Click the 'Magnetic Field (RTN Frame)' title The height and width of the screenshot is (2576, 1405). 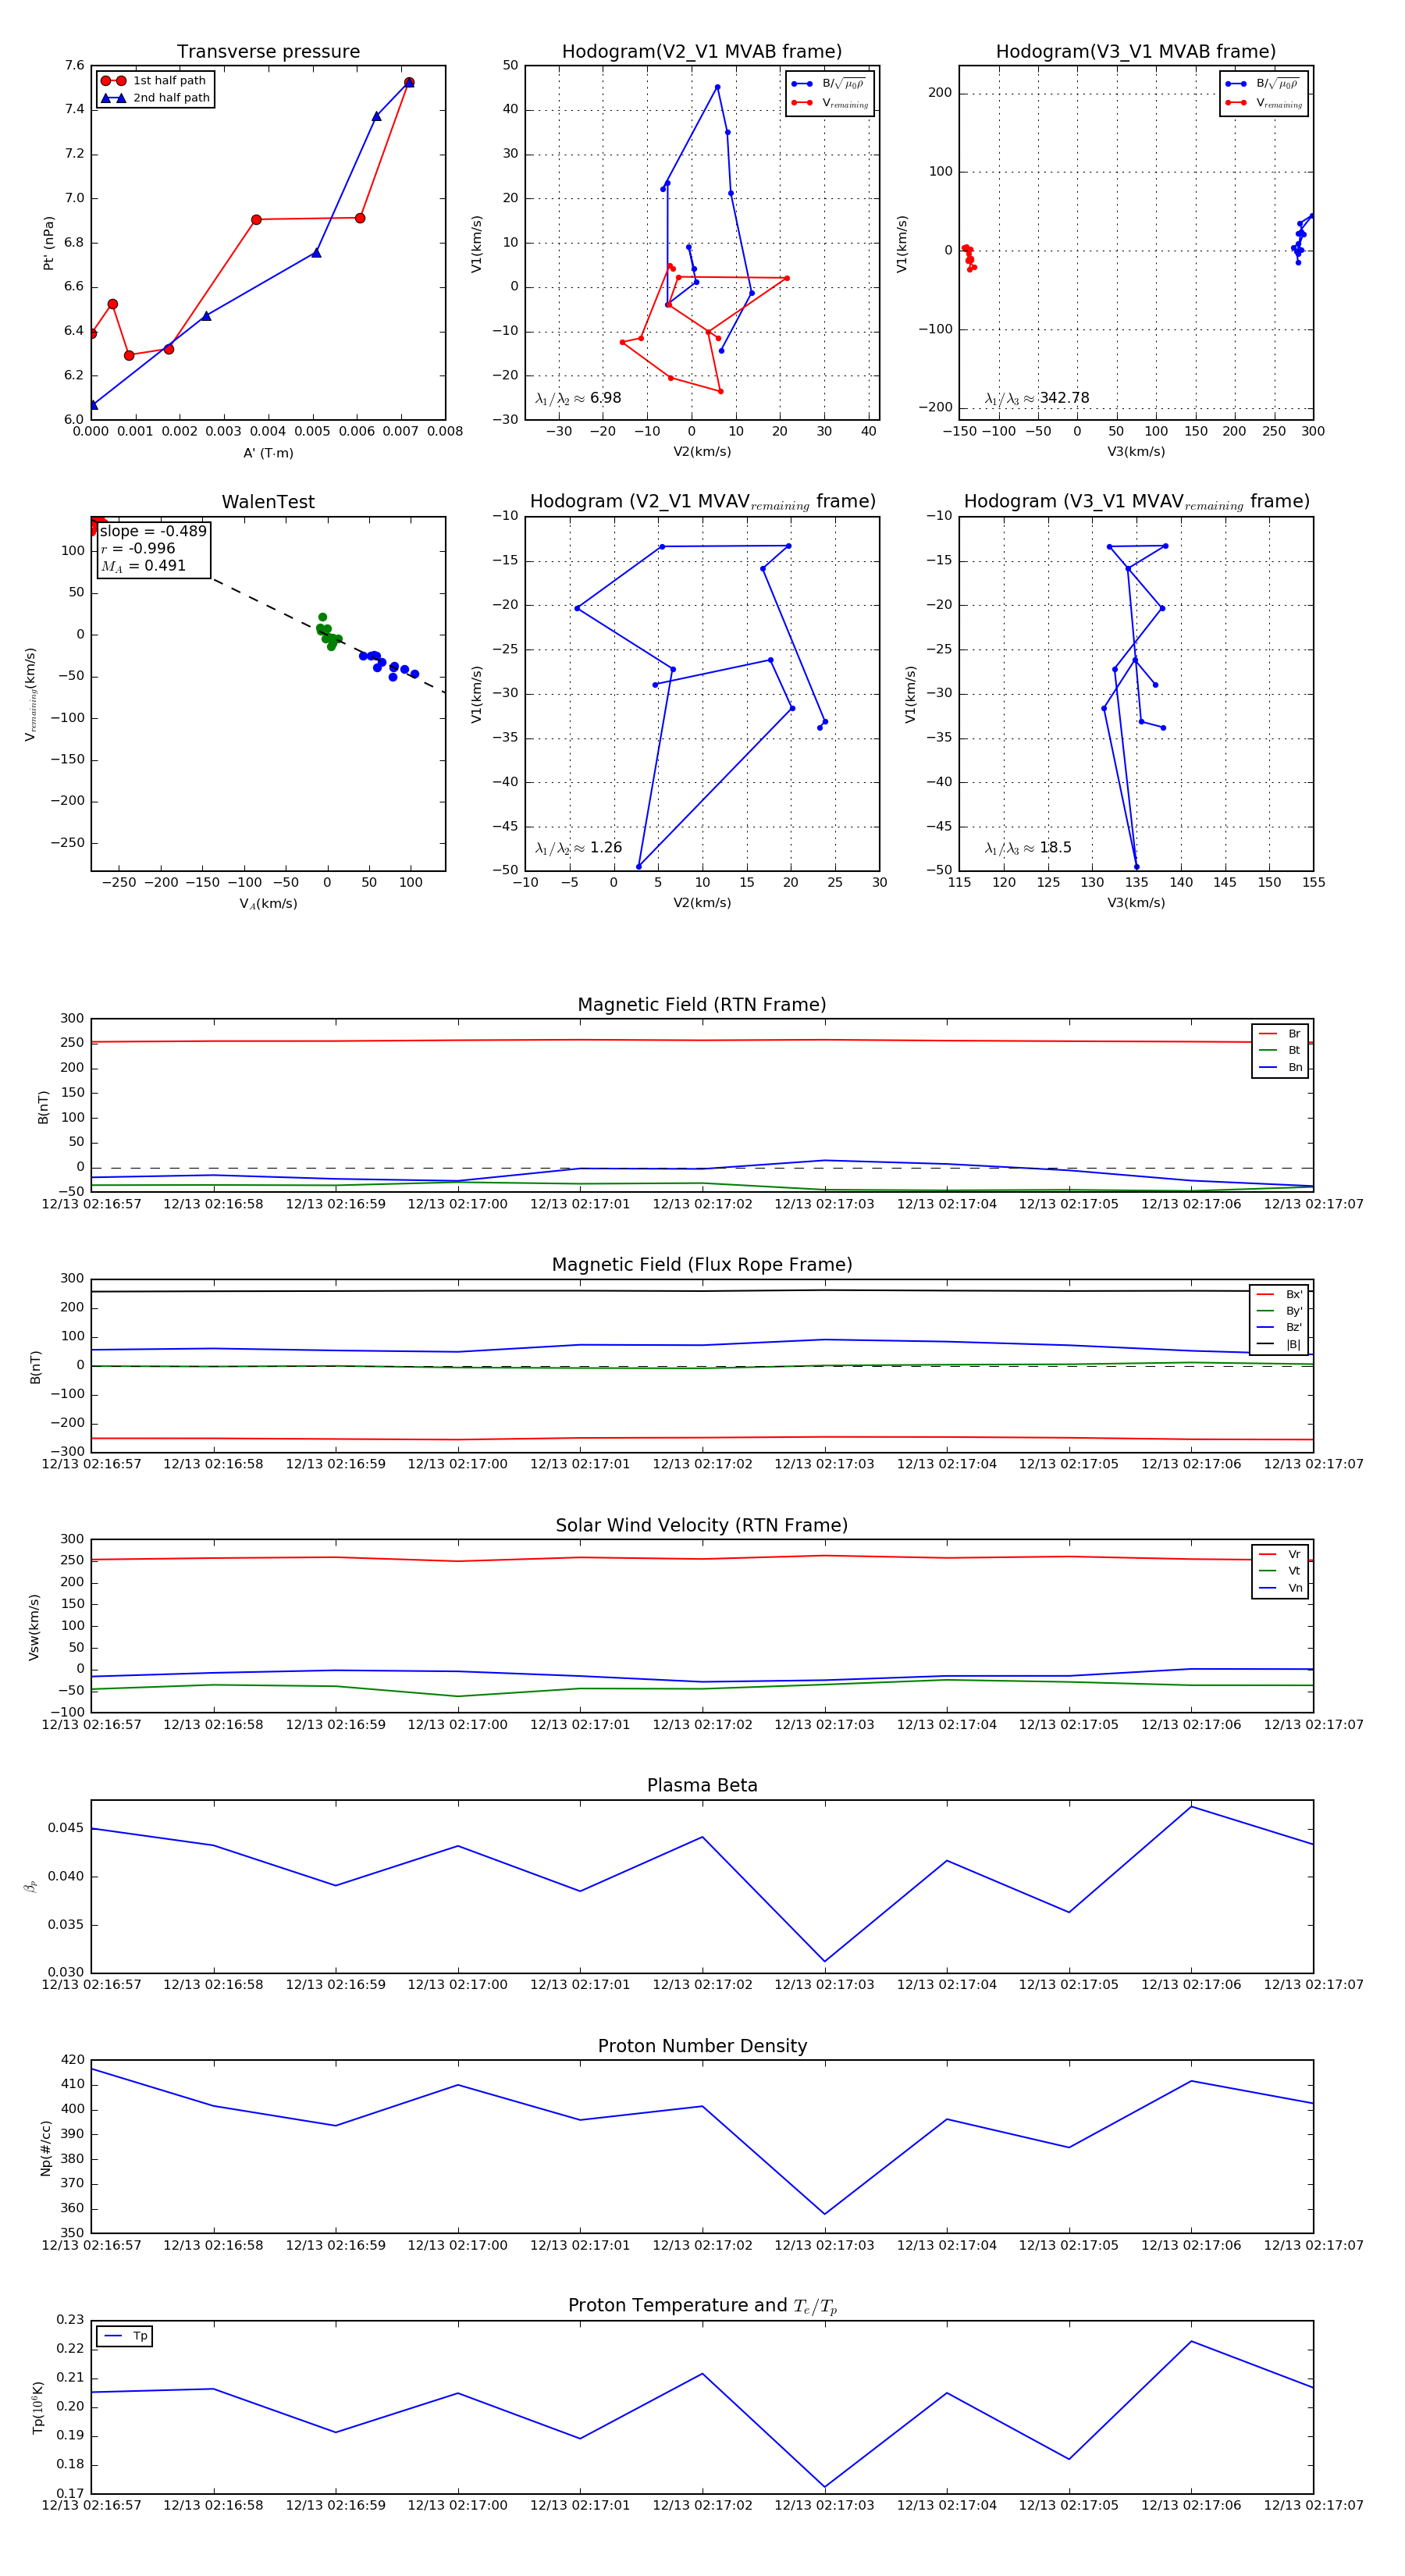tap(702, 1005)
